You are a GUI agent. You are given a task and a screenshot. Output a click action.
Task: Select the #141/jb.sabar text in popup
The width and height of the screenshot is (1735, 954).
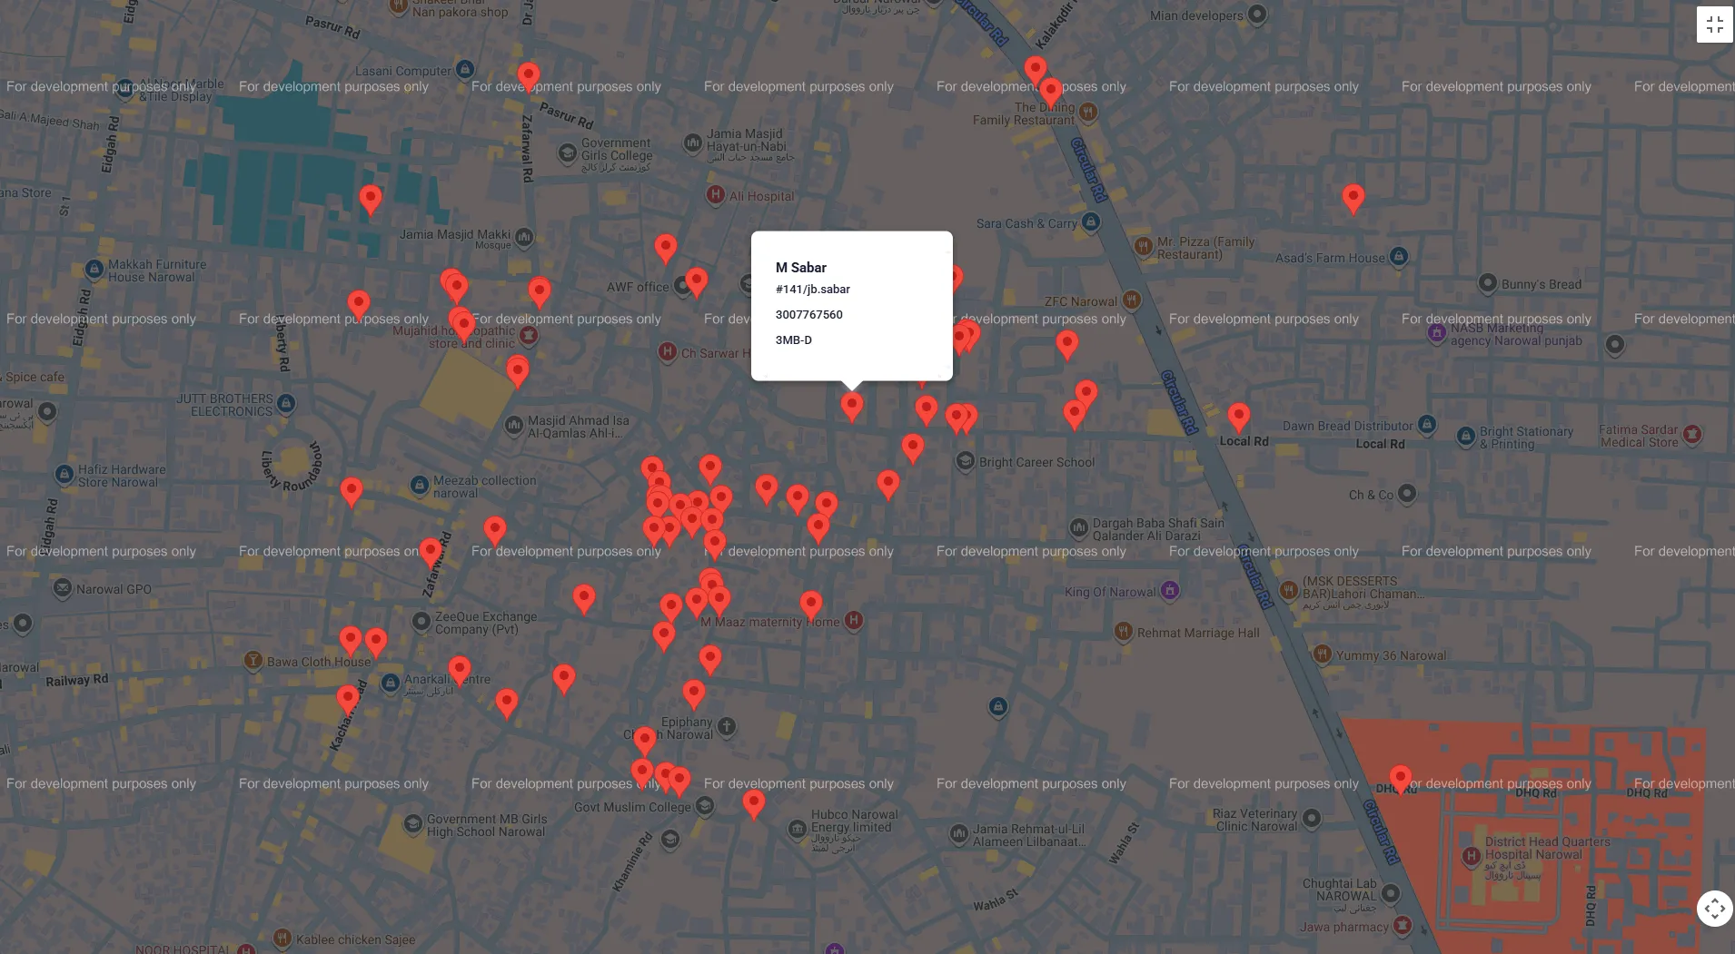point(813,290)
